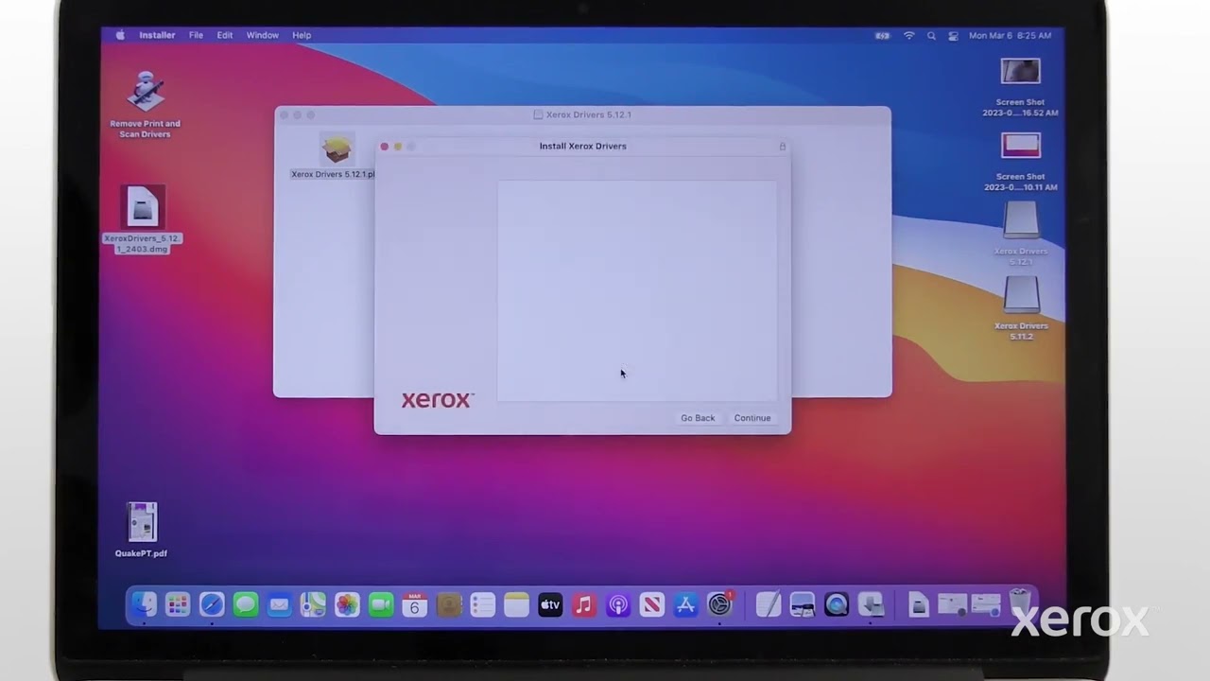Close the Install Xerox Drivers window
1210x681 pixels.
[x=385, y=147]
